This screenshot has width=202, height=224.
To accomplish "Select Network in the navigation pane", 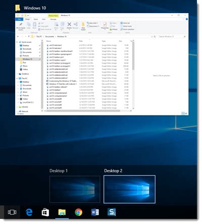I will pyautogui.click(x=23, y=111).
